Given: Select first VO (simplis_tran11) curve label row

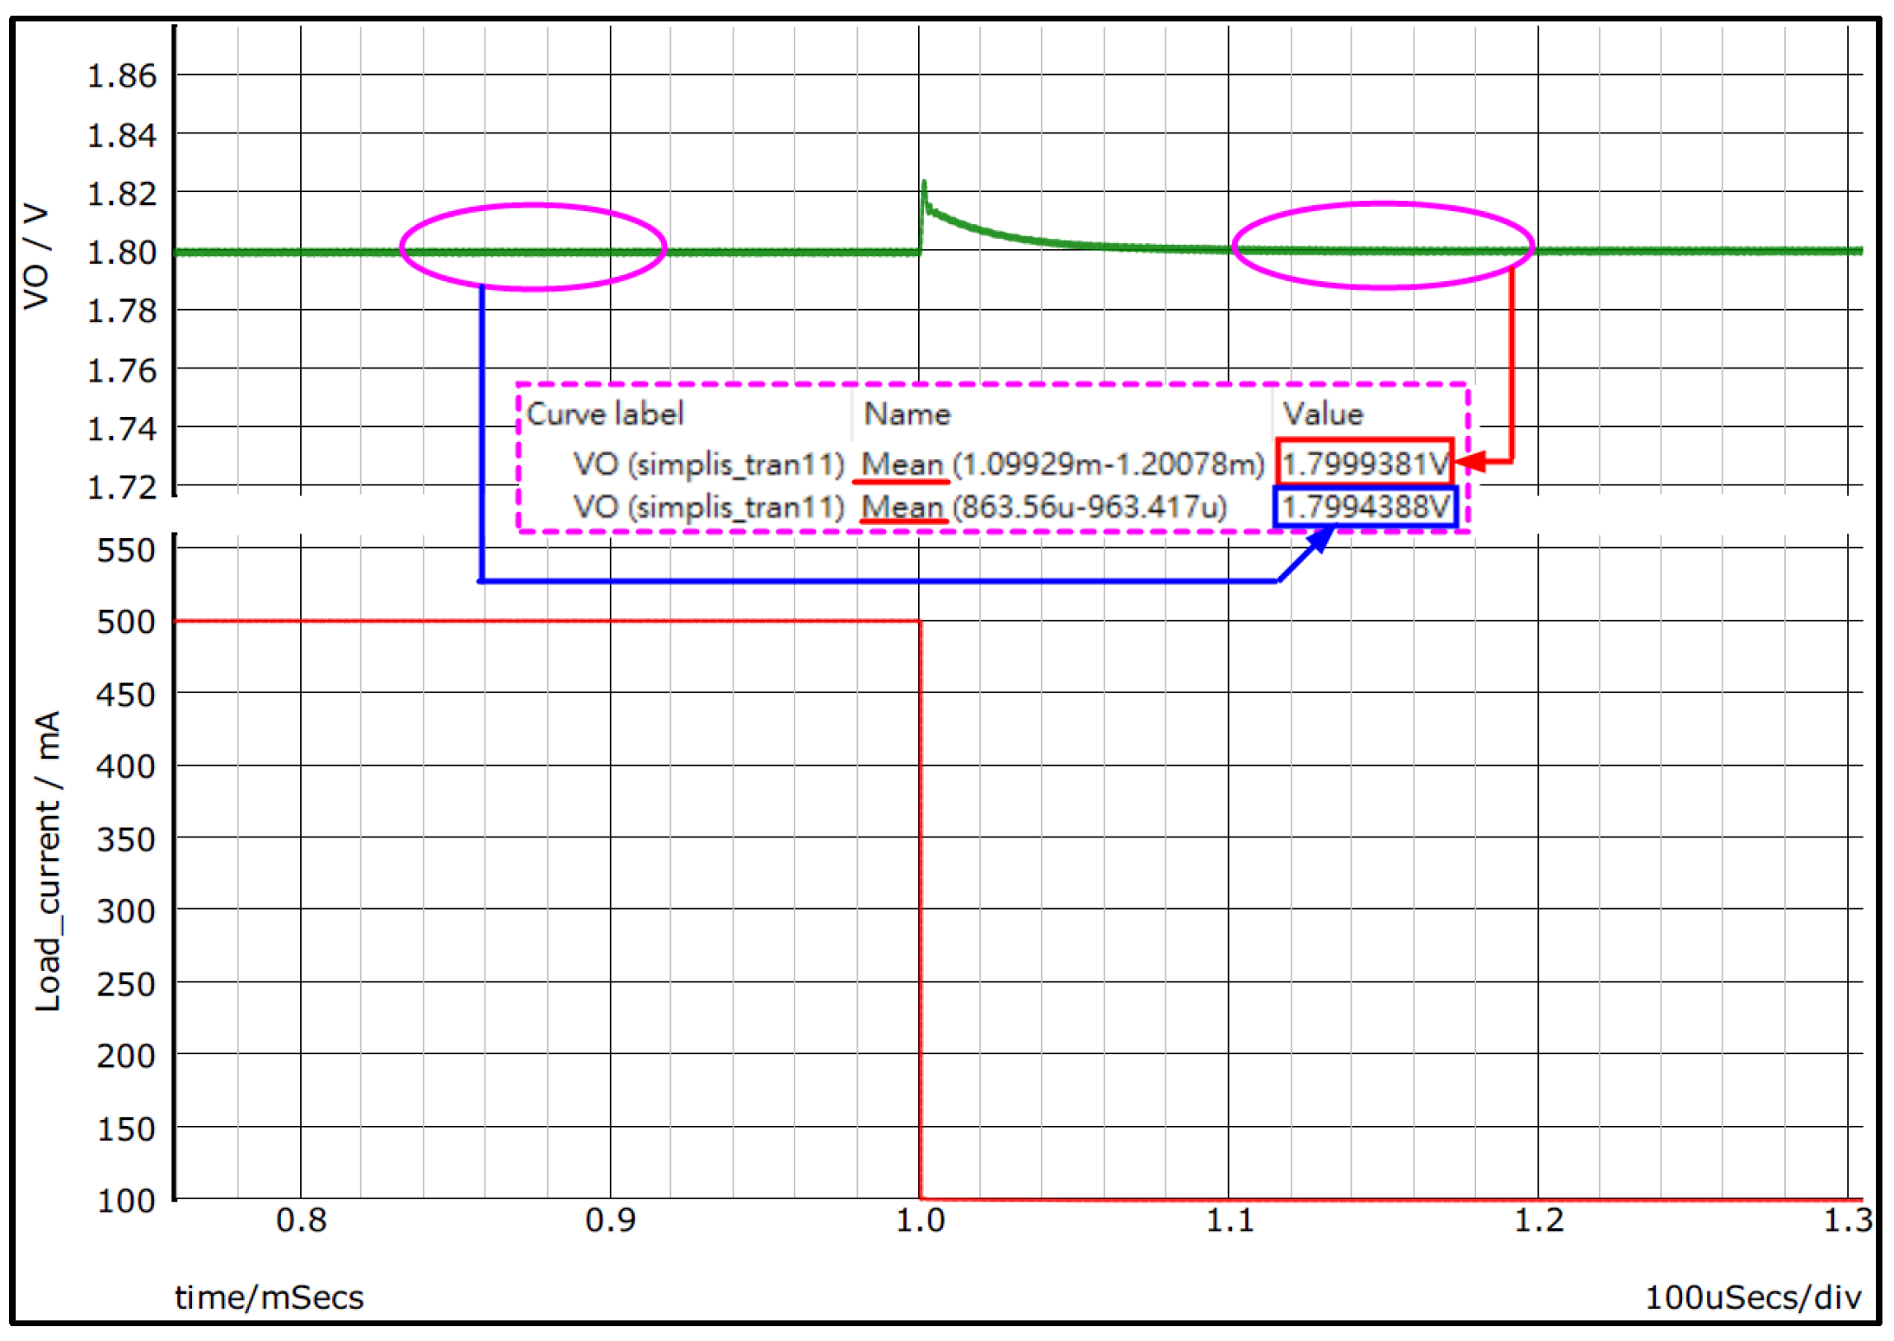Looking at the screenshot, I should coord(708,464).
